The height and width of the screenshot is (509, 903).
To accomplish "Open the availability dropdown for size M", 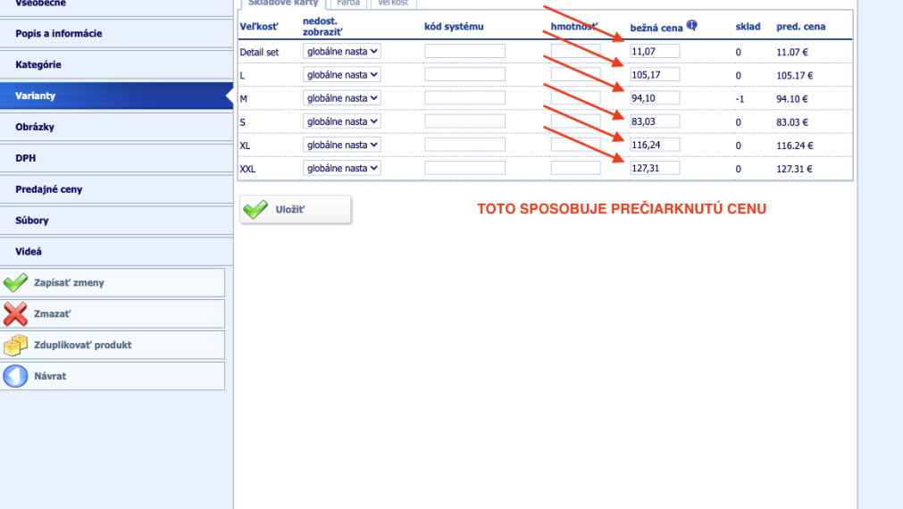I will (341, 98).
